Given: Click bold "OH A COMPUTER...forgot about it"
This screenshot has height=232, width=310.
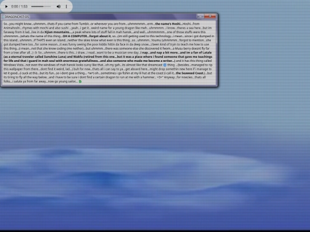Looking at the screenshot, I should (87, 36).
